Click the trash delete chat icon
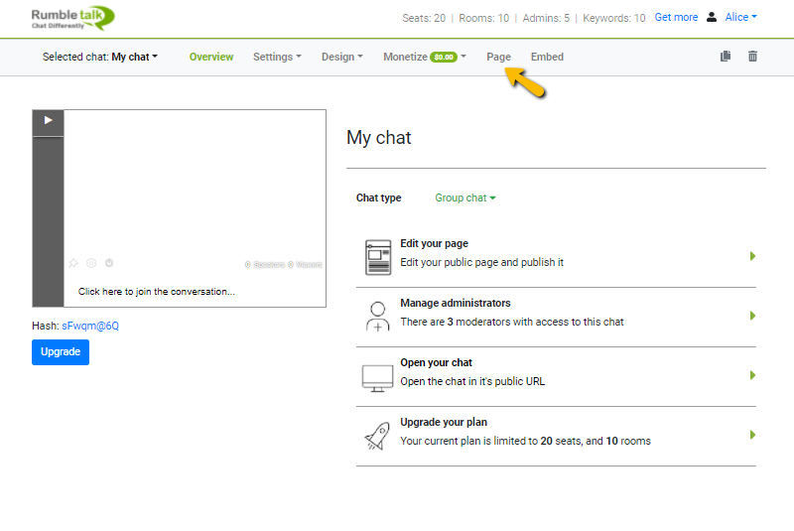This screenshot has height=531, width=794. coord(752,57)
